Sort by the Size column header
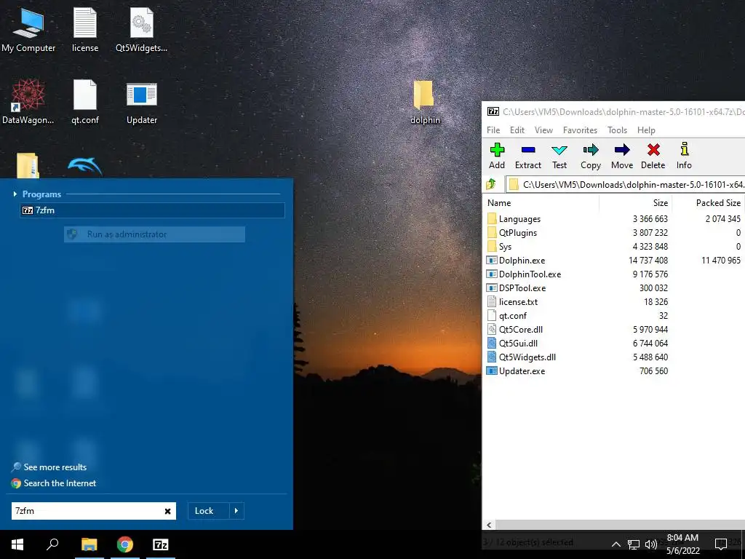 tap(634, 202)
